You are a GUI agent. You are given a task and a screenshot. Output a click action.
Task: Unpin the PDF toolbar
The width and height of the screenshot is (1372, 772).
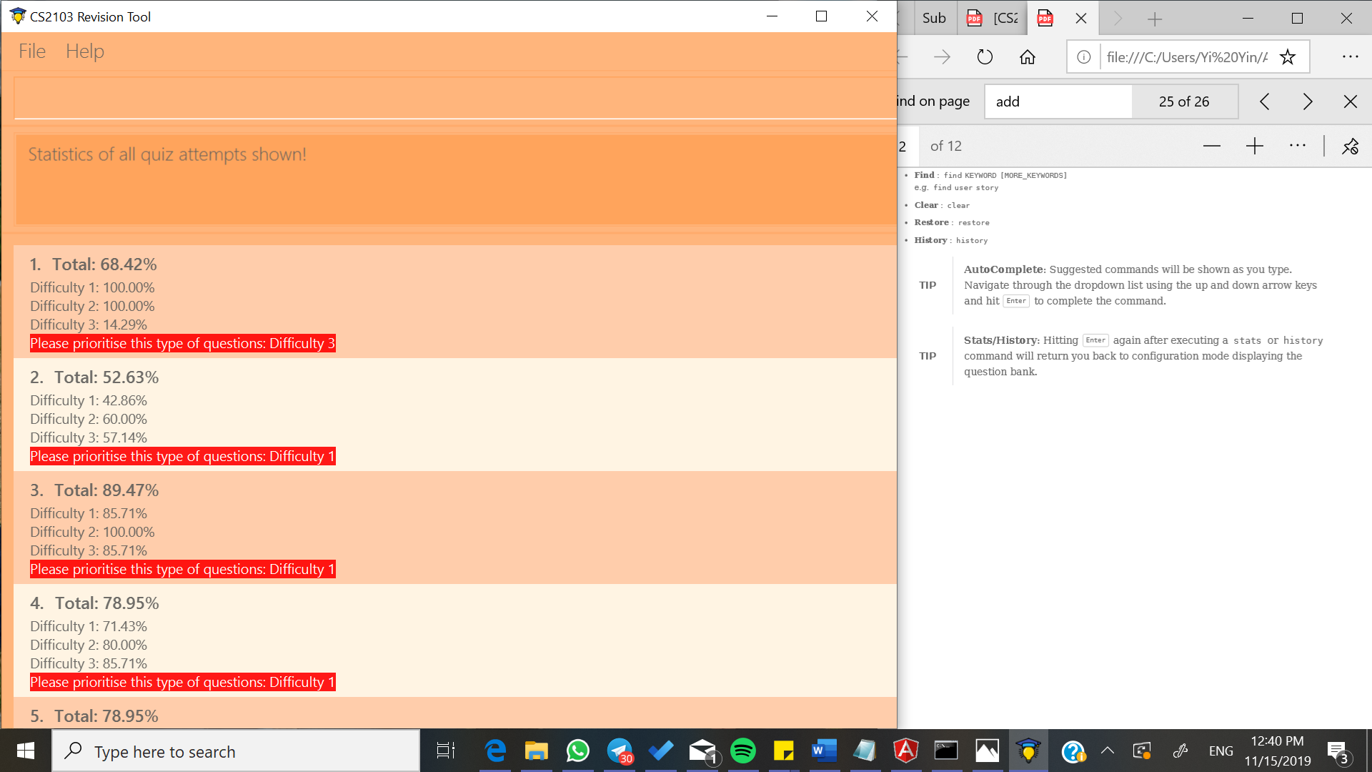click(x=1350, y=146)
